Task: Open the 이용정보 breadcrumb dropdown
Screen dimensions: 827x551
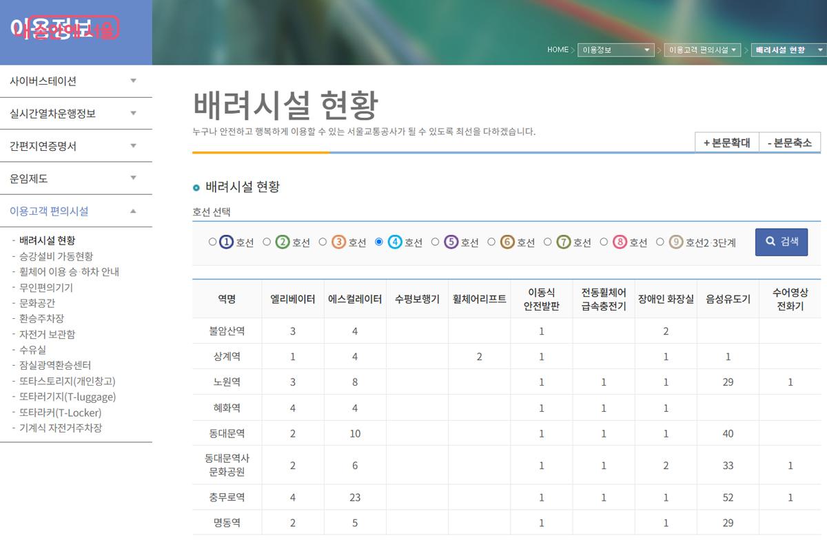Action: 615,50
